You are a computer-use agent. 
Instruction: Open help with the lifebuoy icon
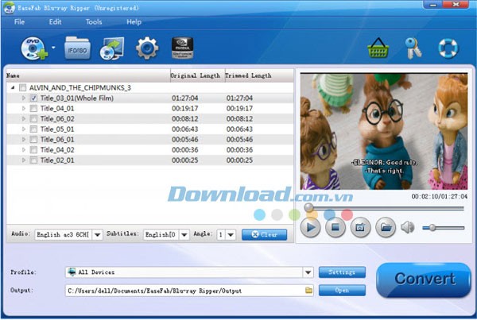pos(448,49)
